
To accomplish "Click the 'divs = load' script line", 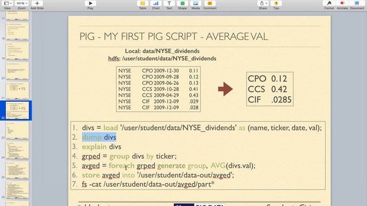I will pyautogui.click(x=202, y=128).
